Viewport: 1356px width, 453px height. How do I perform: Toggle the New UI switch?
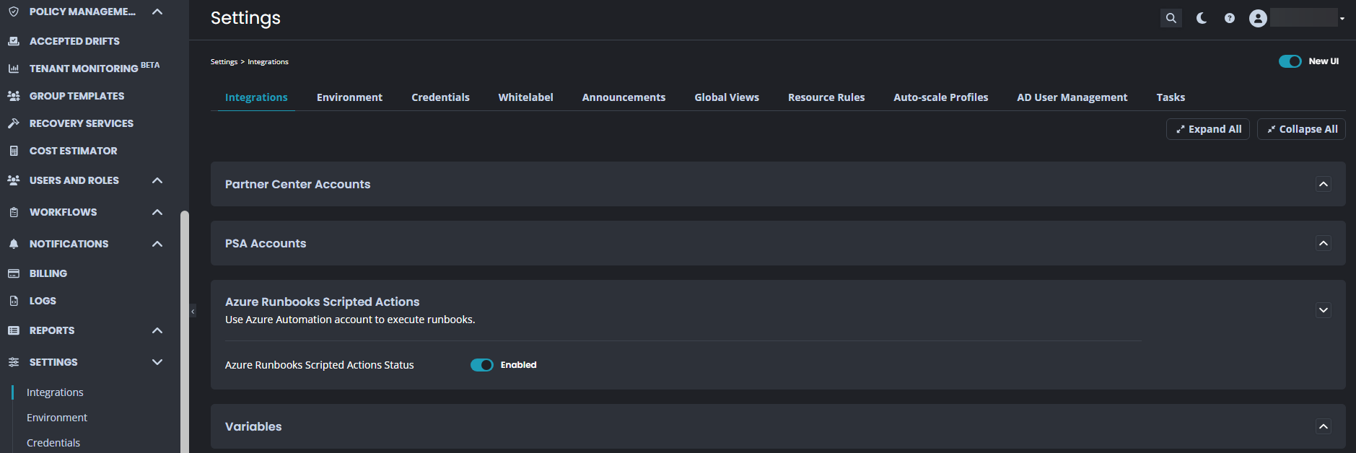pyautogui.click(x=1290, y=61)
